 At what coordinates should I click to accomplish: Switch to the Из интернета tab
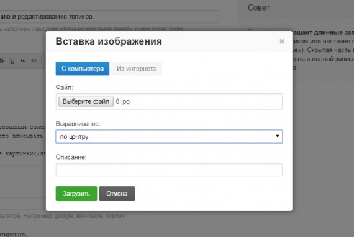(x=137, y=69)
